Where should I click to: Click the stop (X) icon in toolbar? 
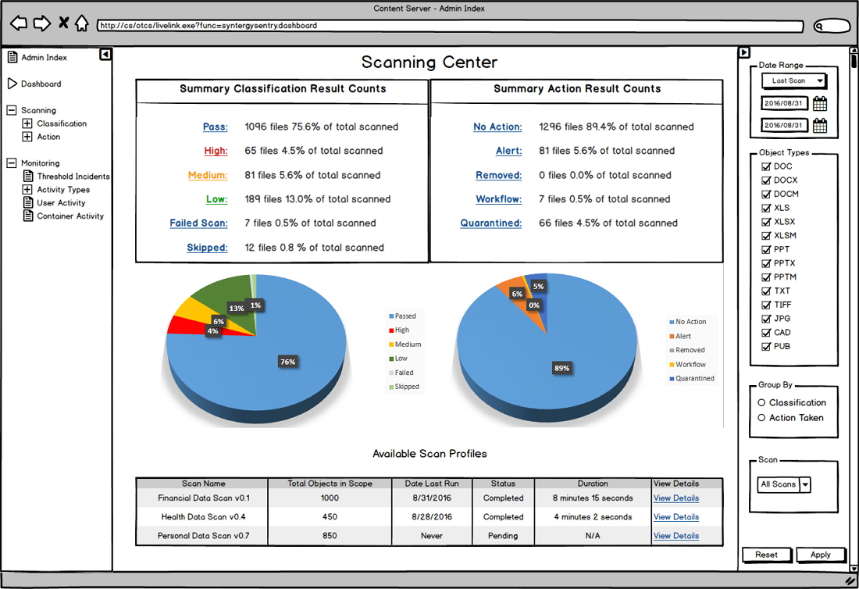[63, 23]
